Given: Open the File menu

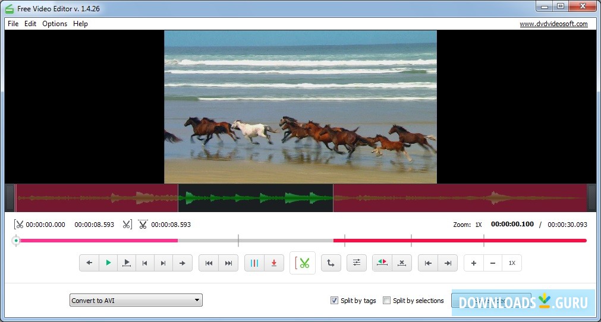Looking at the screenshot, I should pos(13,24).
